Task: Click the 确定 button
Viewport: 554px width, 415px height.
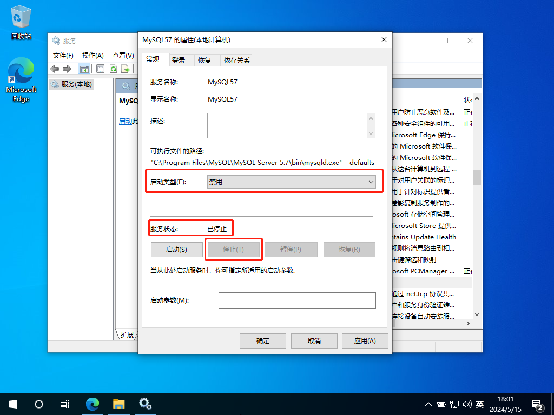Action: (x=262, y=340)
